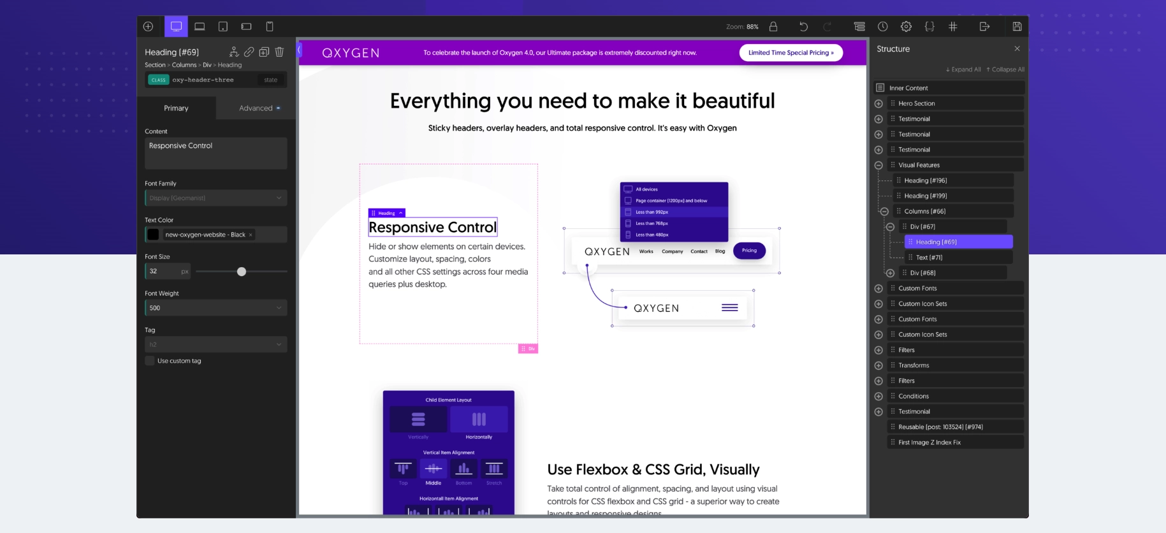Open stylesheets curly-braces icon
Screen dimensions: 1166x533
[x=929, y=26]
